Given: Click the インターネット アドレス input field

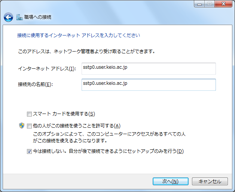Looking at the screenshot, I should pos(148,68).
